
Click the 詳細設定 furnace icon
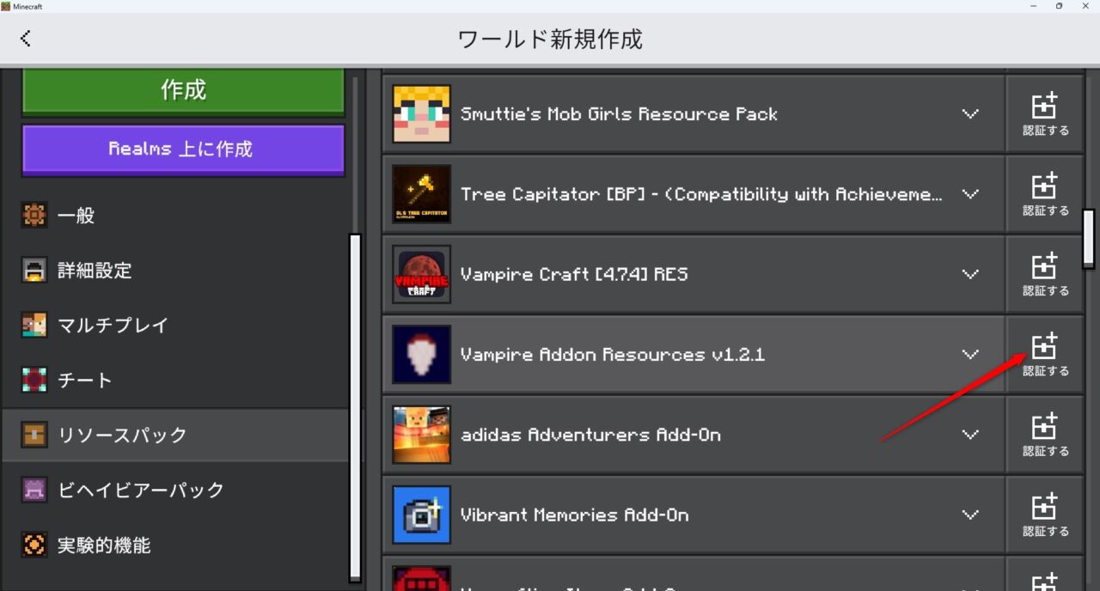pos(34,271)
